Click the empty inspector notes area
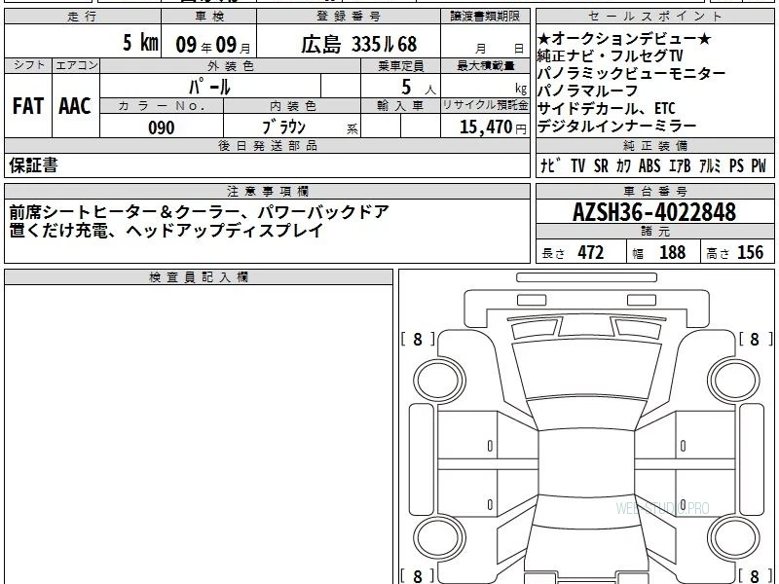Screen dimensions: 779x584 pos(199,434)
